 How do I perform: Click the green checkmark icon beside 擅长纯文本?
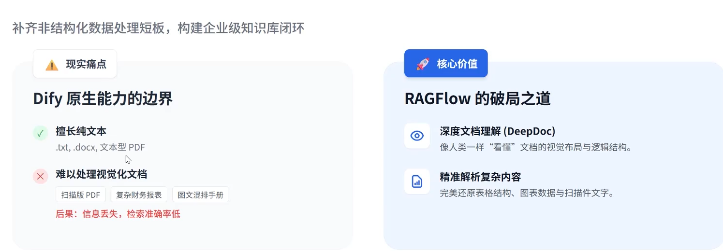(41, 133)
